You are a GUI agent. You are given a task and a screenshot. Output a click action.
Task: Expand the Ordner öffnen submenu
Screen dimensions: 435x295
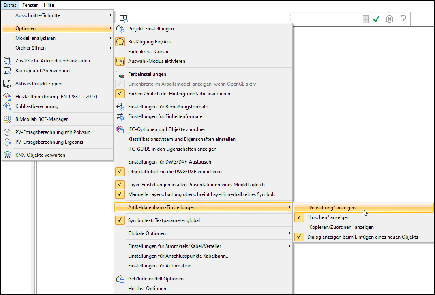pos(58,48)
